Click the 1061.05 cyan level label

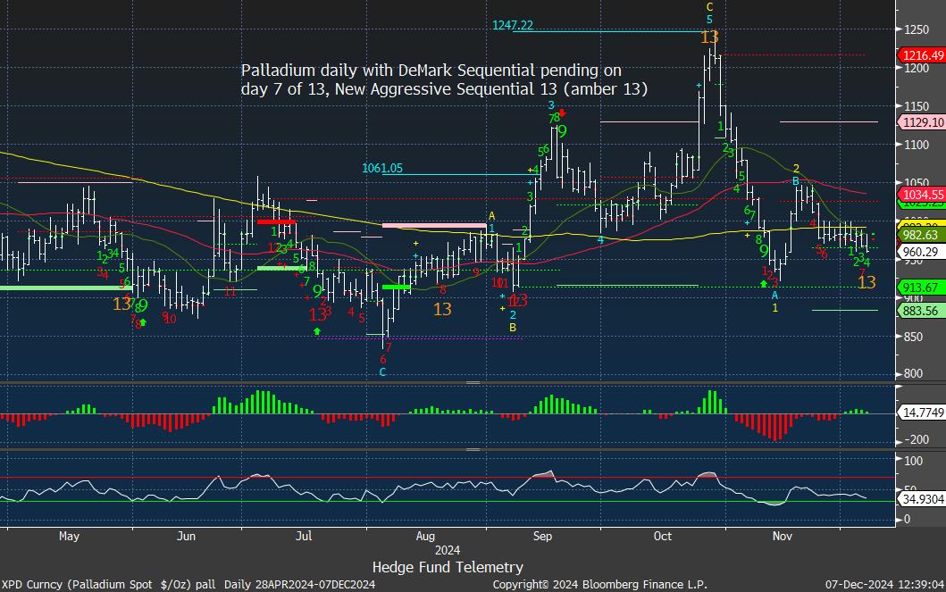point(382,168)
